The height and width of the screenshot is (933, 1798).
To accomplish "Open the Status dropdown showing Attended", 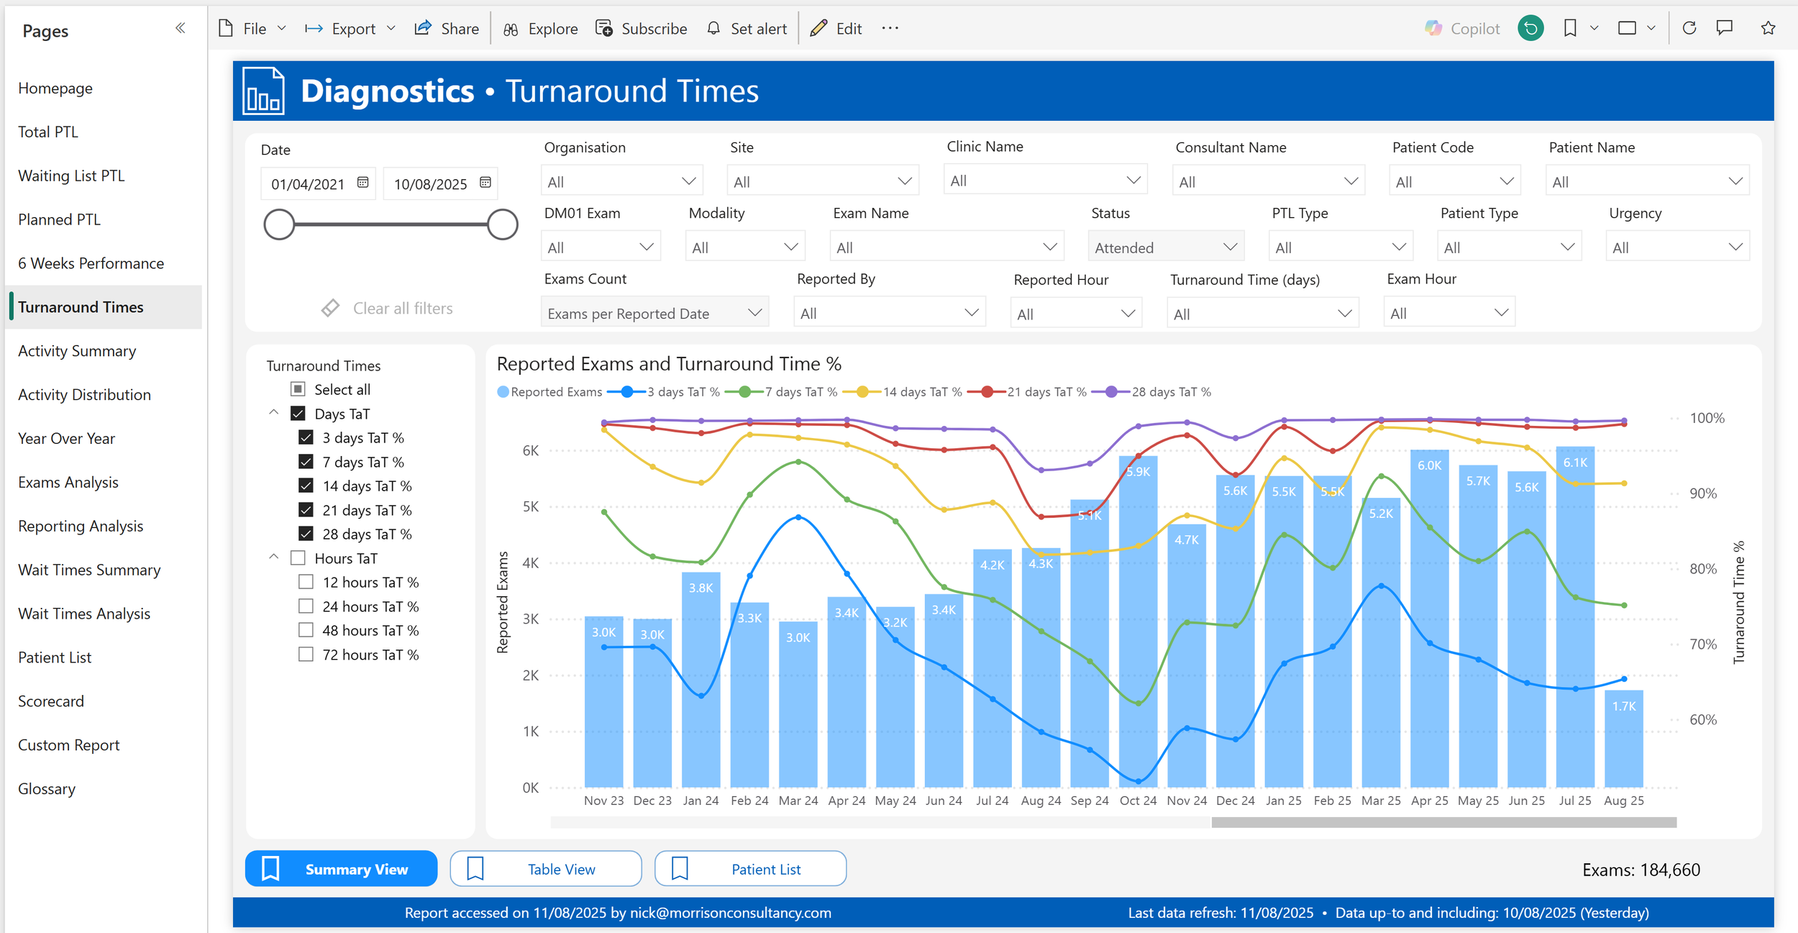I will point(1166,247).
